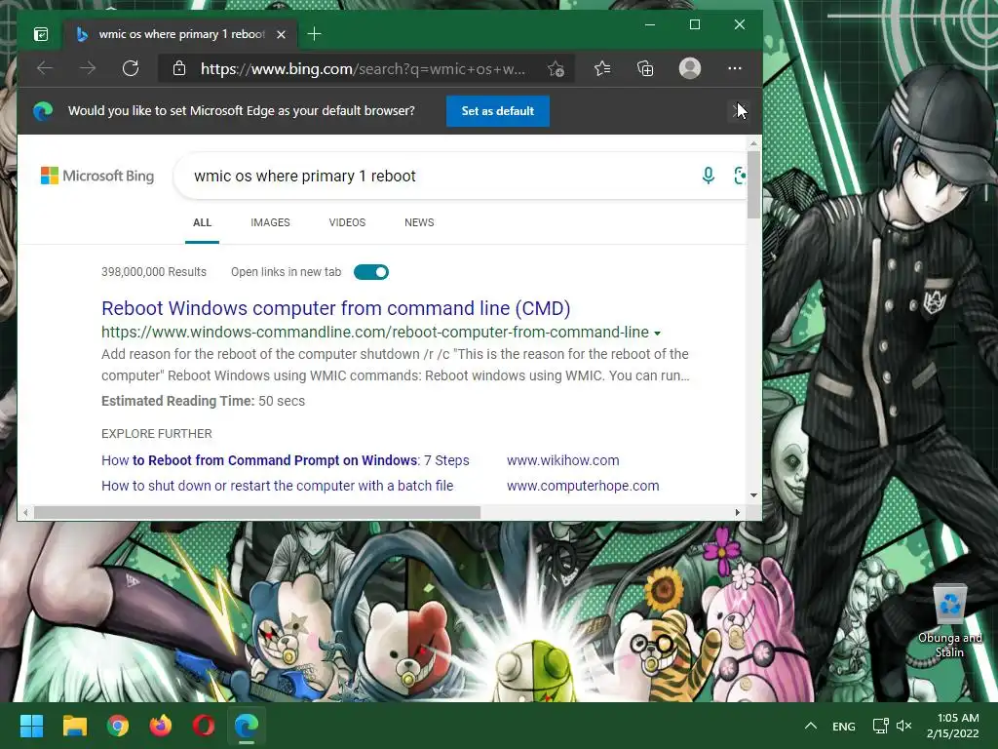Switch to the NEWS tab
Viewport: 998px width, 749px height.
[419, 222]
